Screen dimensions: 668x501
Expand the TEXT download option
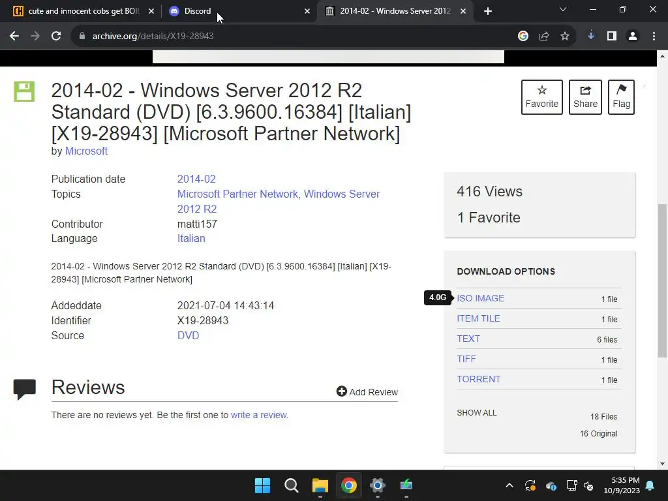468,339
